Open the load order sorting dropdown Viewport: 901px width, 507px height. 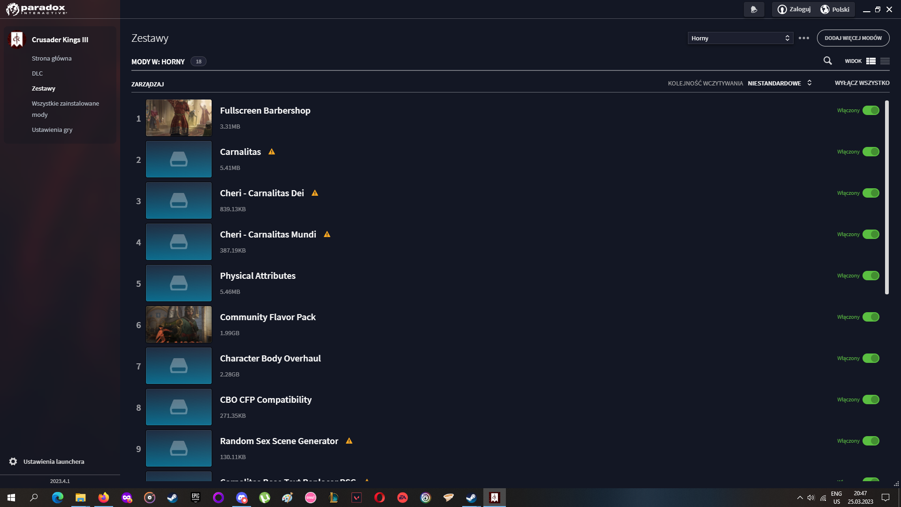tap(779, 83)
